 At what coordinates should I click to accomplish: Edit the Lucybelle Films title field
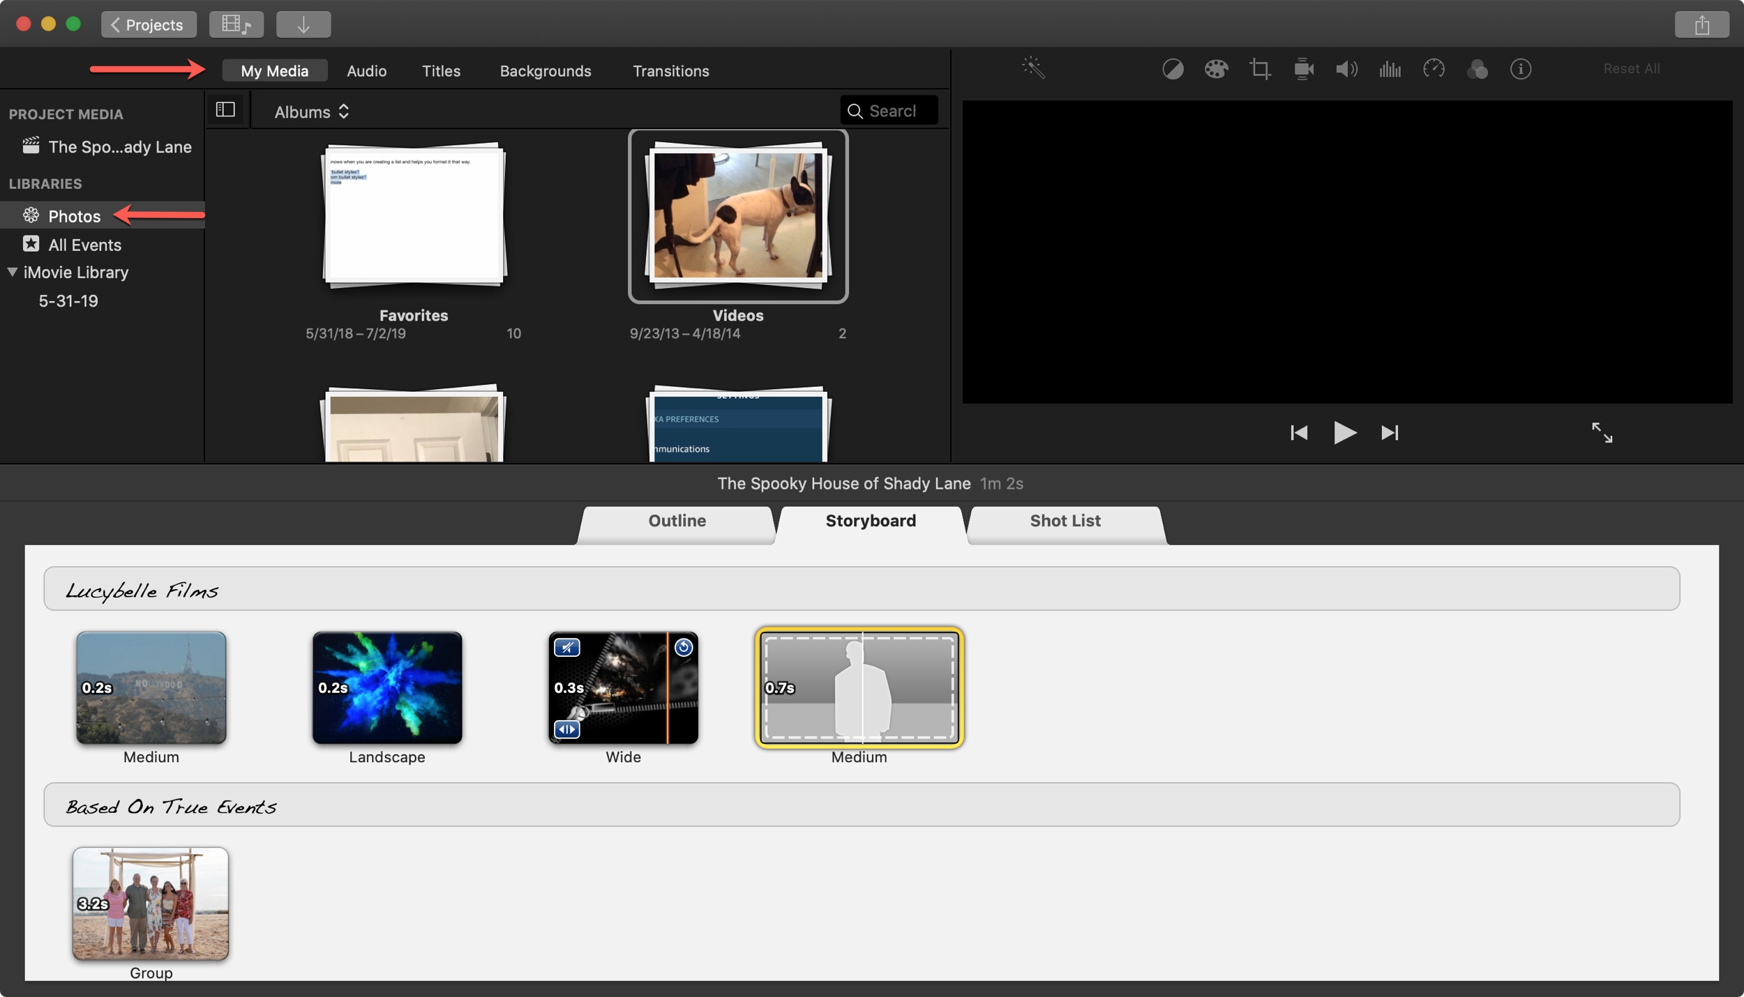coord(862,588)
